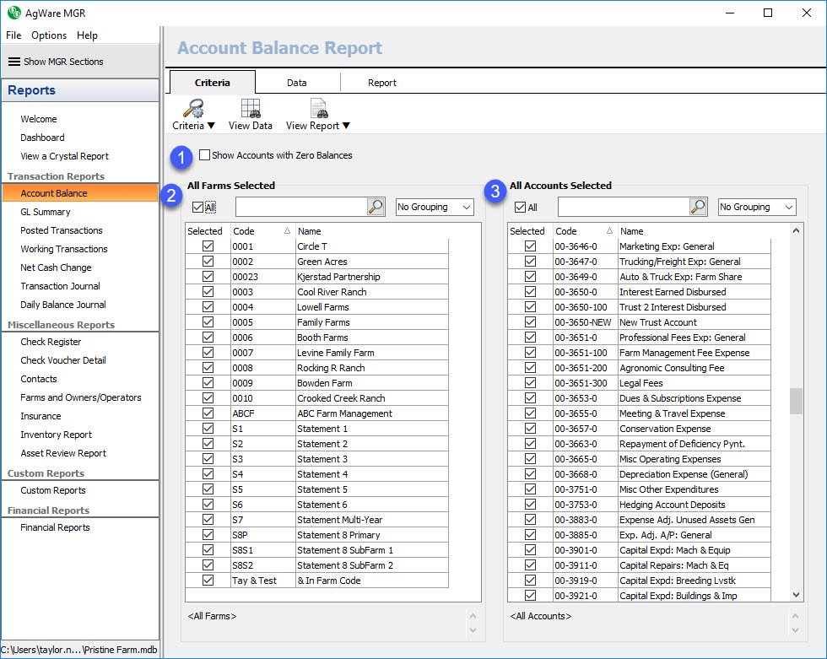
Task: Click the Criteria magnifier icon in toolbar
Action: (193, 108)
